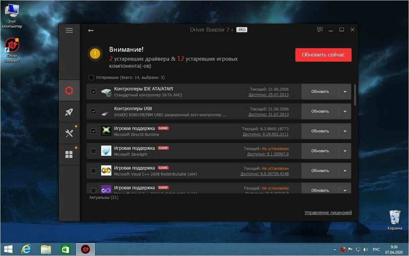The image size is (409, 256).
Task: Open the Windows Start button
Action: point(9,249)
